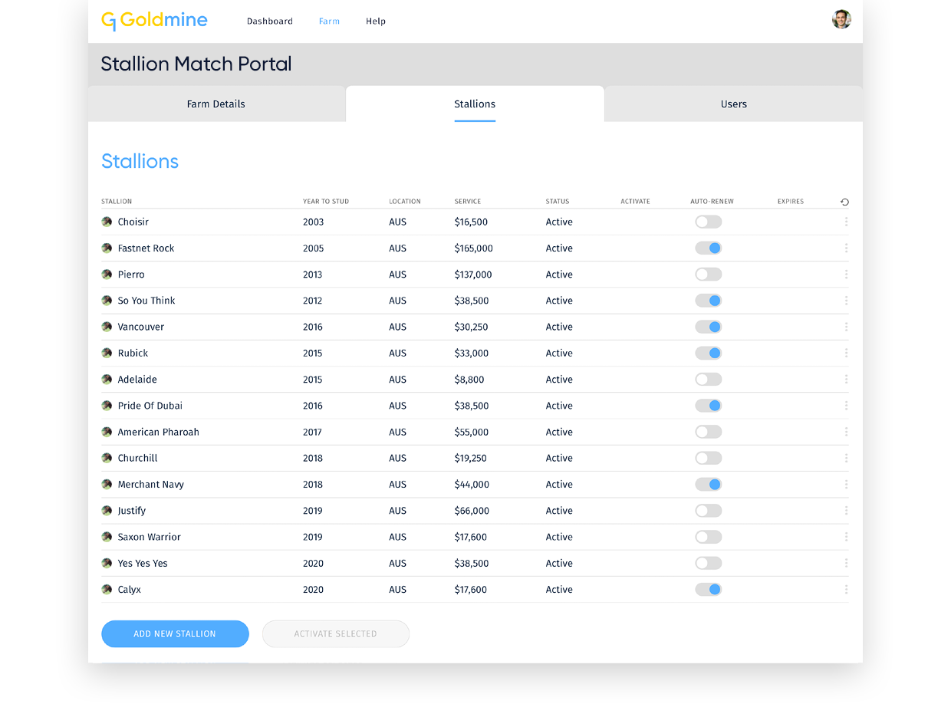Turn off auto-renew for Vancouver

(709, 327)
